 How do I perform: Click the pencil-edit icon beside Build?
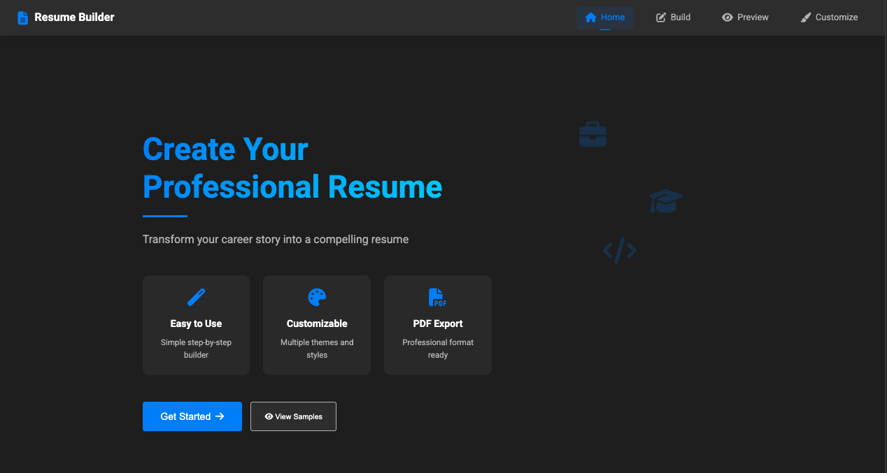click(661, 17)
